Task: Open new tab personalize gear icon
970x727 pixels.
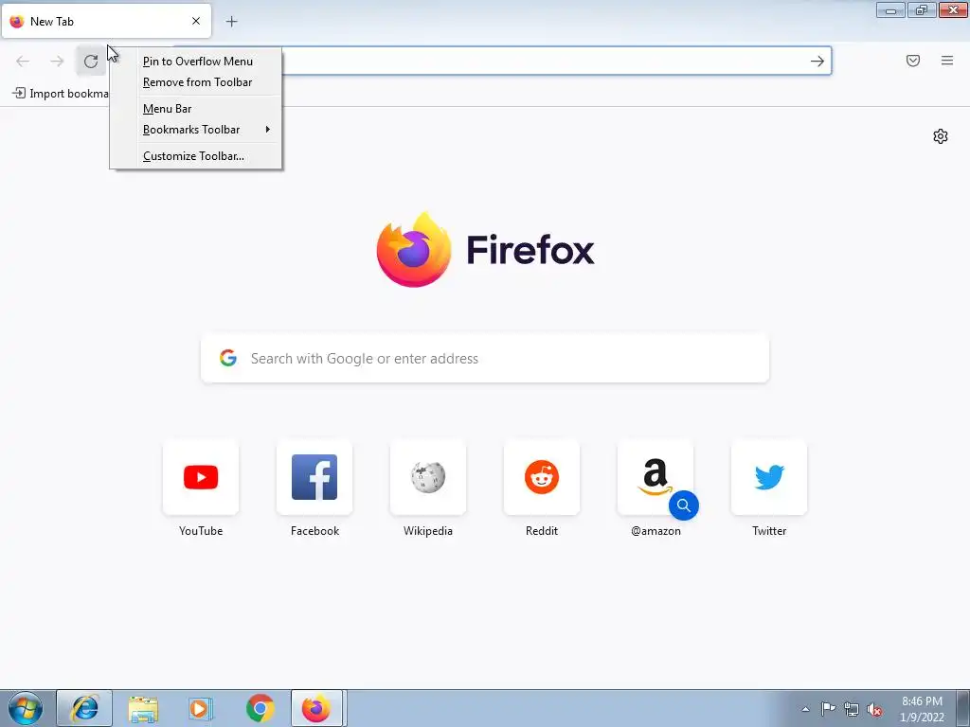Action: pos(941,136)
